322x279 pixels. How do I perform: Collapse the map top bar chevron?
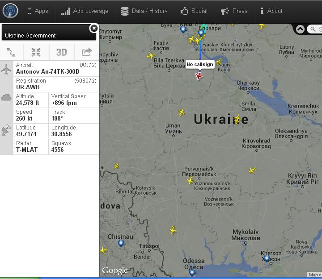300,29
